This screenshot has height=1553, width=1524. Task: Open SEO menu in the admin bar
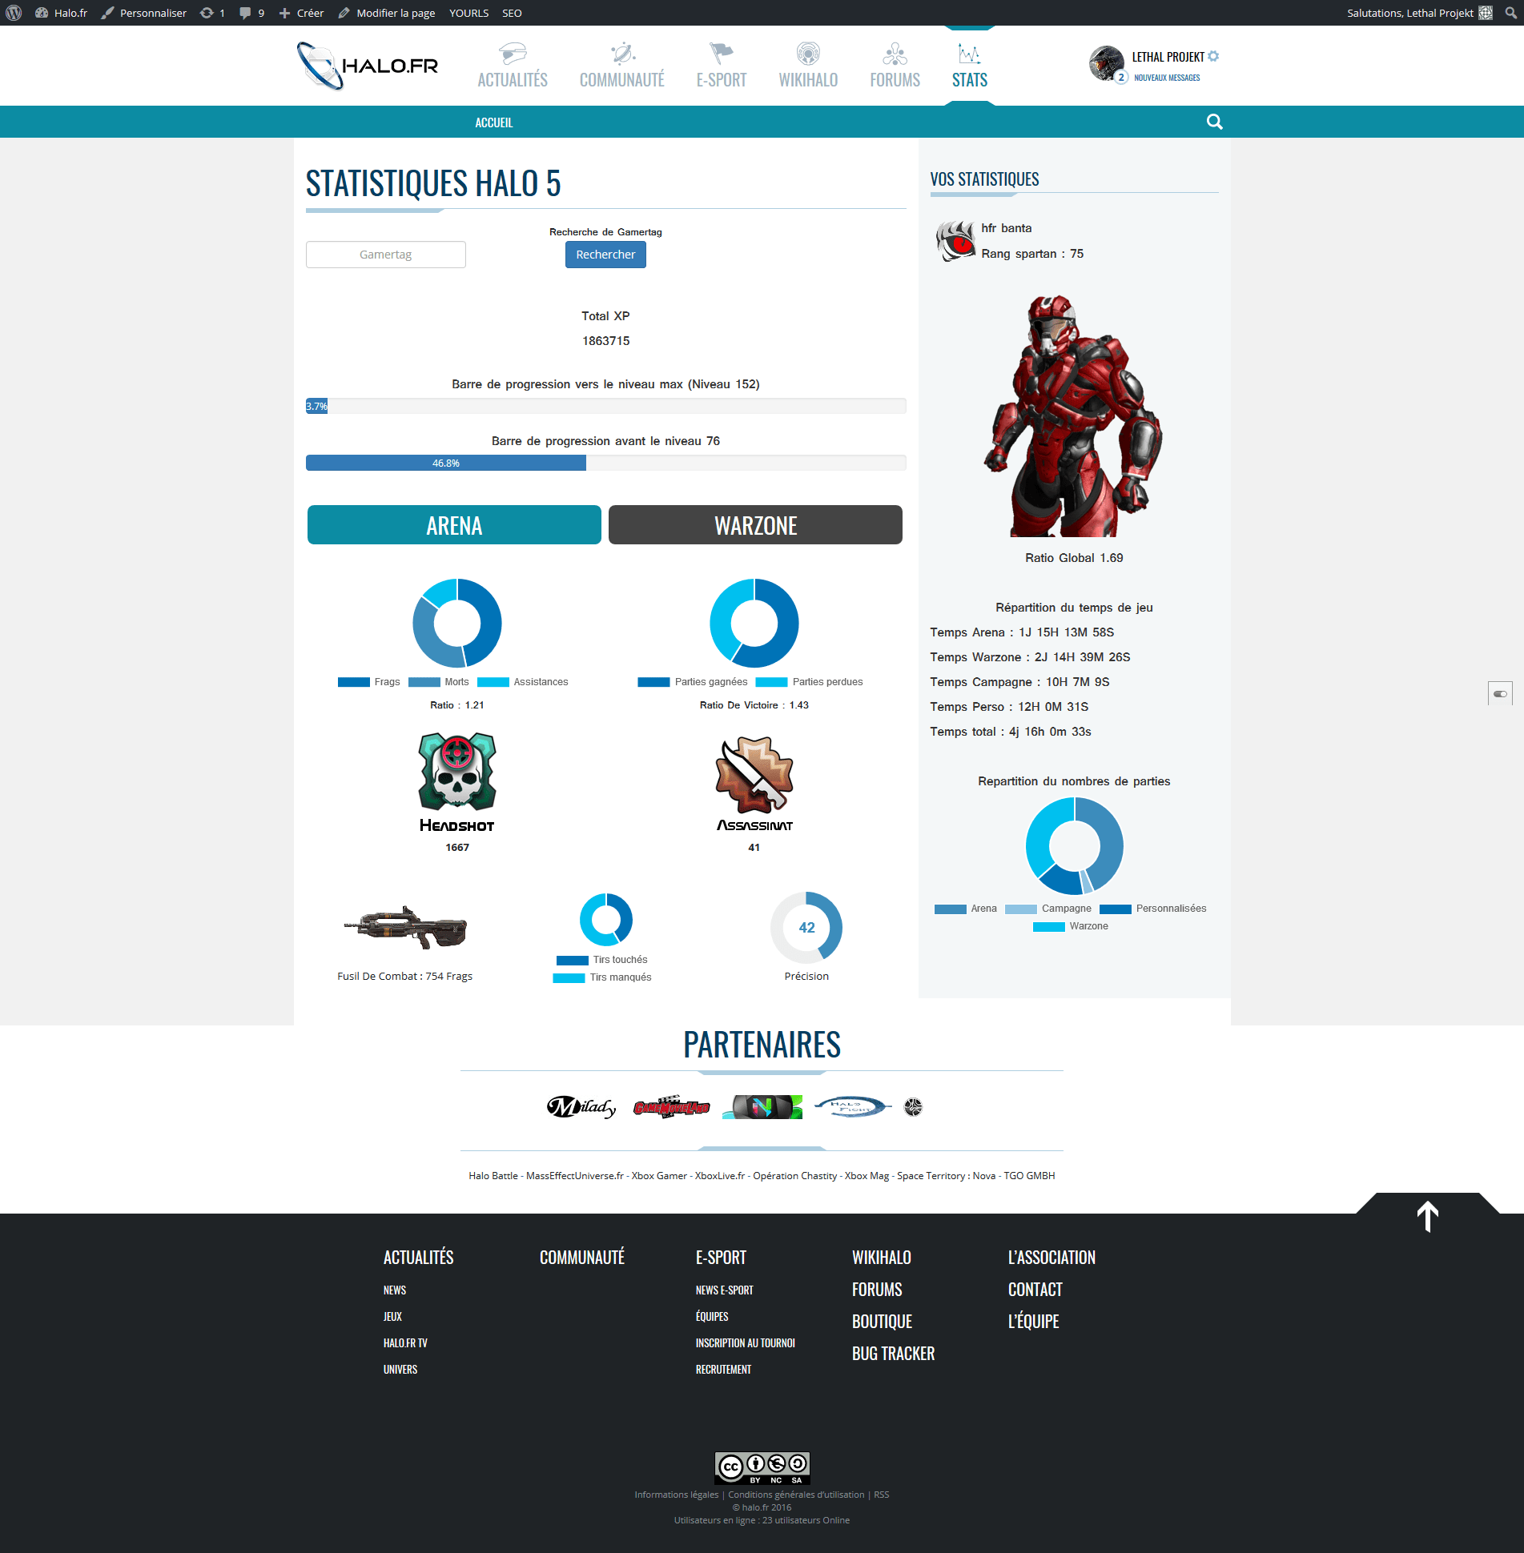click(x=512, y=13)
